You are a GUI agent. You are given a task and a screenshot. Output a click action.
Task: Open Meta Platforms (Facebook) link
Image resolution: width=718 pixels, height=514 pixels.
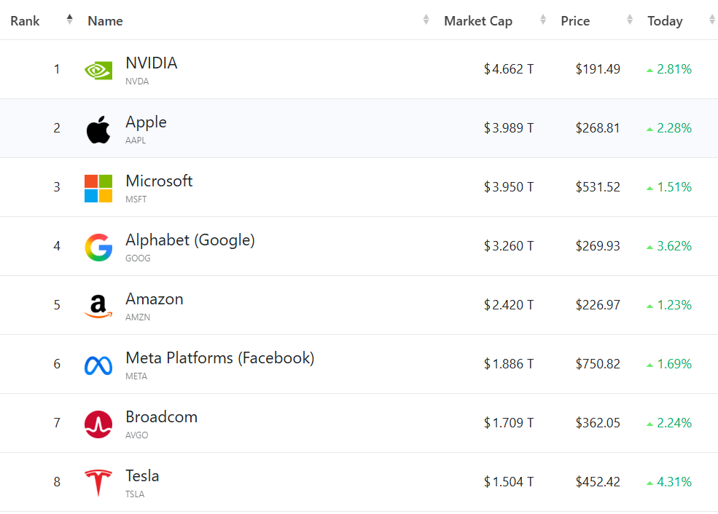[220, 358]
